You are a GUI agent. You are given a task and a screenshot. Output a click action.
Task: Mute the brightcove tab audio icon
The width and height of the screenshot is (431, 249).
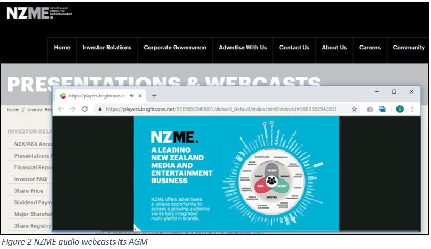132,96
